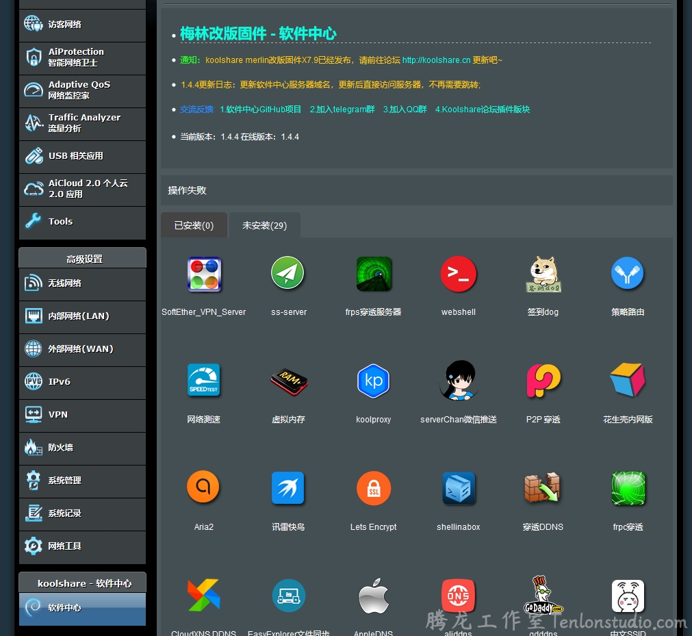Open the 迅雷快鸟 bird icon
Screen dimensions: 692x636
tap(287, 487)
